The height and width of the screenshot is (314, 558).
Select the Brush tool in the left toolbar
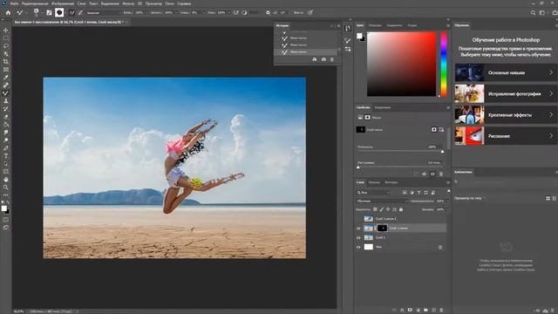click(x=6, y=93)
